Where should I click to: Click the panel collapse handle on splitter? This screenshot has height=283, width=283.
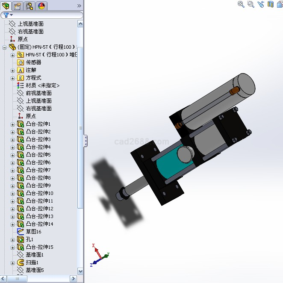pos(85,141)
